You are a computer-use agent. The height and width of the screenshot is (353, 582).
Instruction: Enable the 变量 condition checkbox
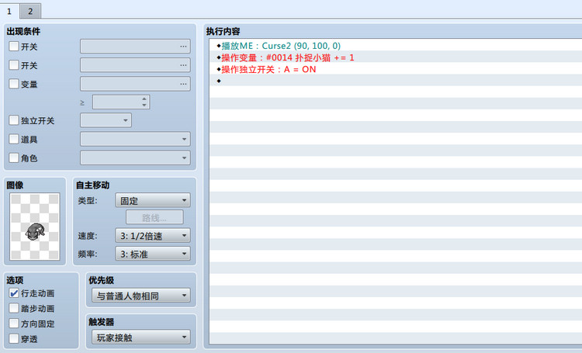[14, 84]
